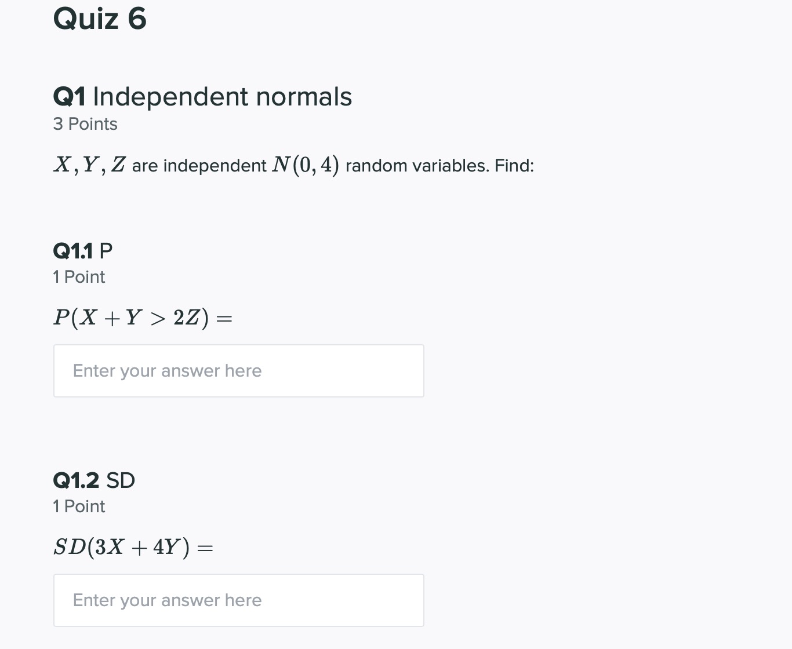Screen dimensions: 792x649
Task: Click the SD(3X+4Y) formula
Action: (133, 547)
